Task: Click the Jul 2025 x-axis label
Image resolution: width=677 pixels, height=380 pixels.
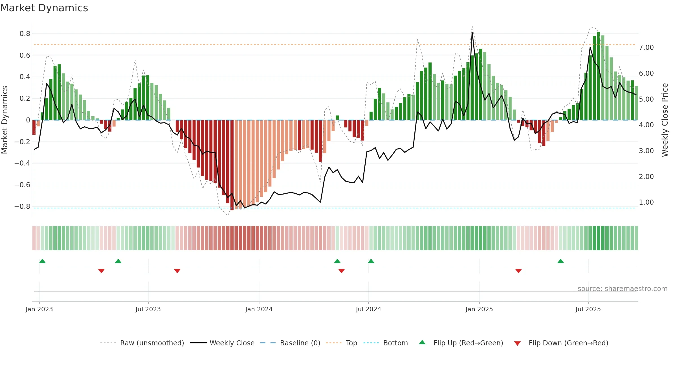Action: click(588, 309)
